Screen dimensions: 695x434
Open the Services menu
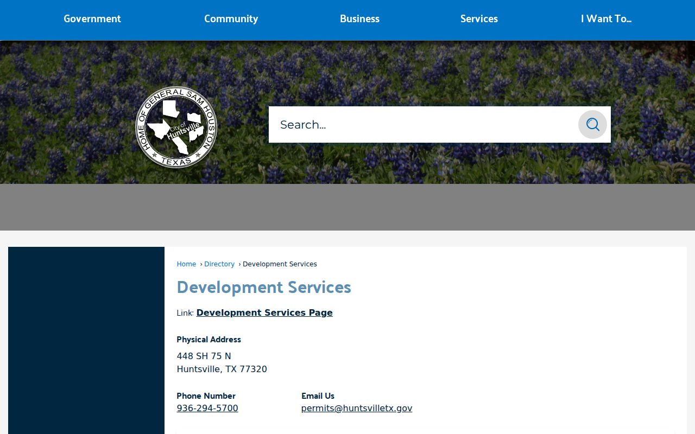[x=479, y=19]
